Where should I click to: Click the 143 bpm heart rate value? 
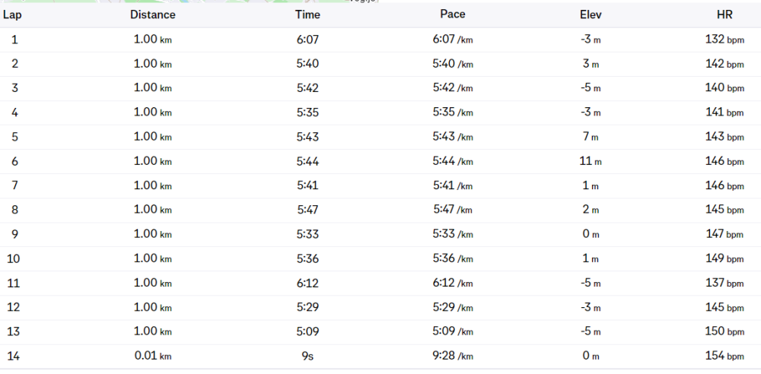pyautogui.click(x=724, y=137)
